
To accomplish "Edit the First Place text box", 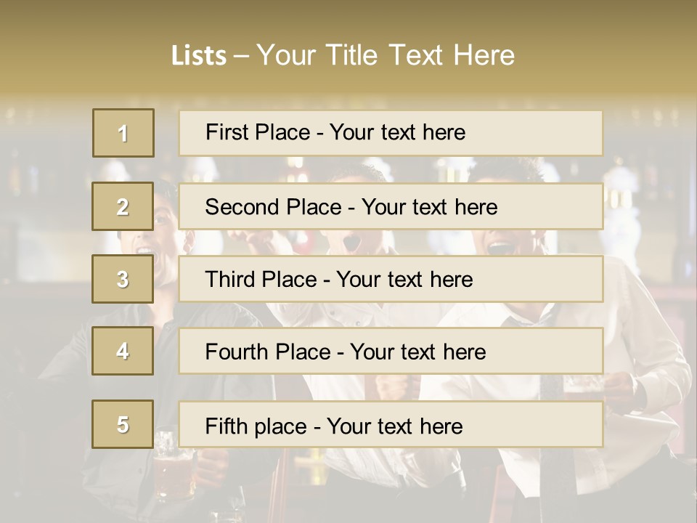I will coord(391,133).
